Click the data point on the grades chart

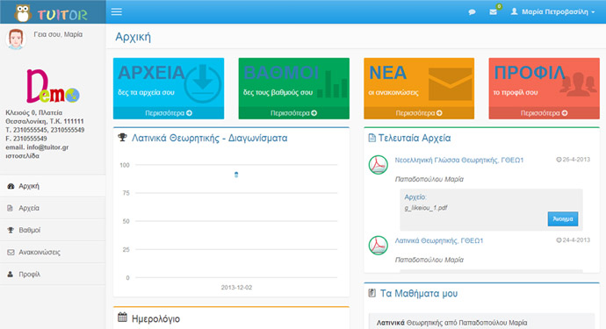236,175
